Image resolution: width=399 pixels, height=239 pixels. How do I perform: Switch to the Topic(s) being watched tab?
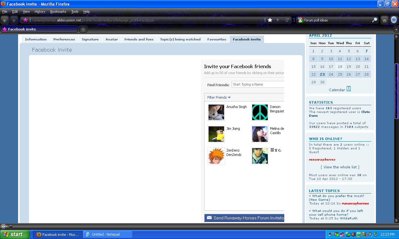pos(180,39)
